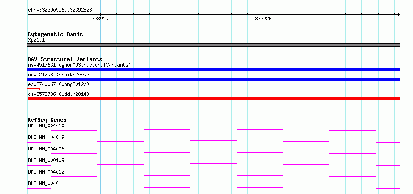This screenshot has height=194, width=413.
Task: Click the DMD|NM_004006 transcript label
Action: click(x=46, y=149)
